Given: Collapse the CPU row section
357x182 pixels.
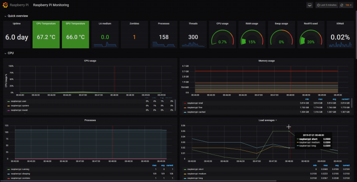Looking at the screenshot, I should 9,53.
